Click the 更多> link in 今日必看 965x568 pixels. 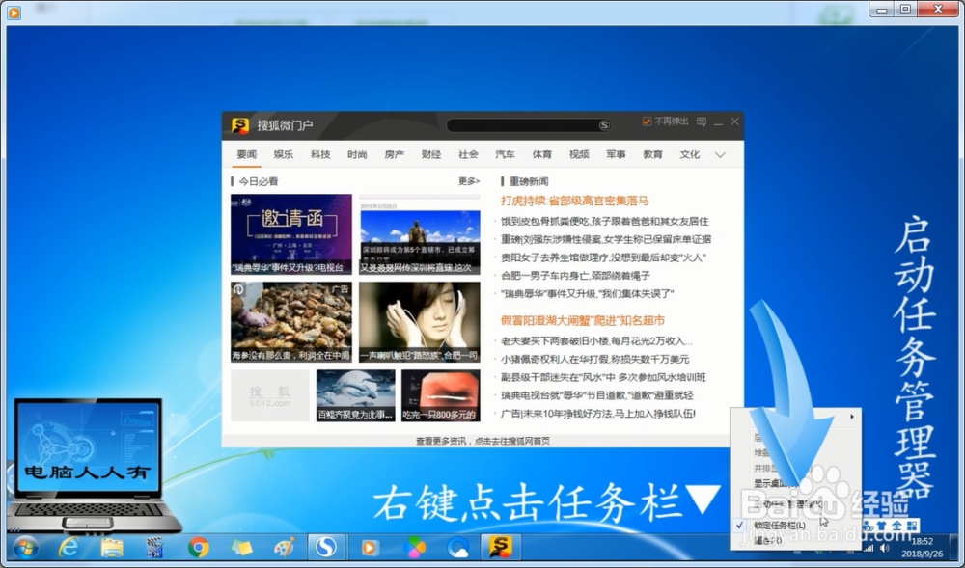click(x=469, y=181)
